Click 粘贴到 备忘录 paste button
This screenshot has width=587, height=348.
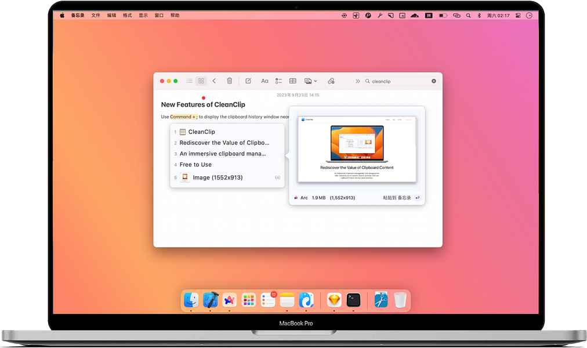coord(397,198)
